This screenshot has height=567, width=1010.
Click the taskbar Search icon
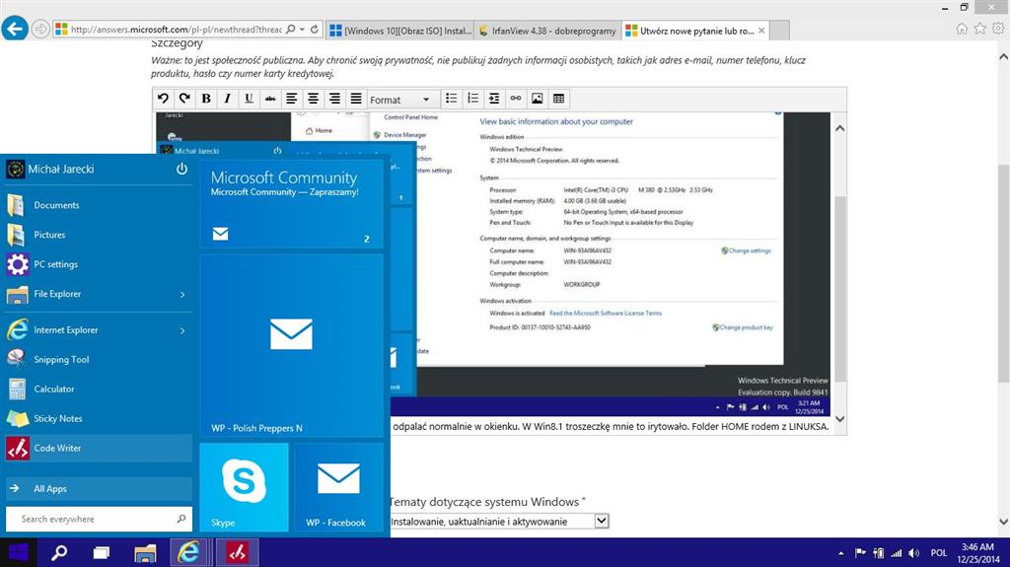coord(59,553)
